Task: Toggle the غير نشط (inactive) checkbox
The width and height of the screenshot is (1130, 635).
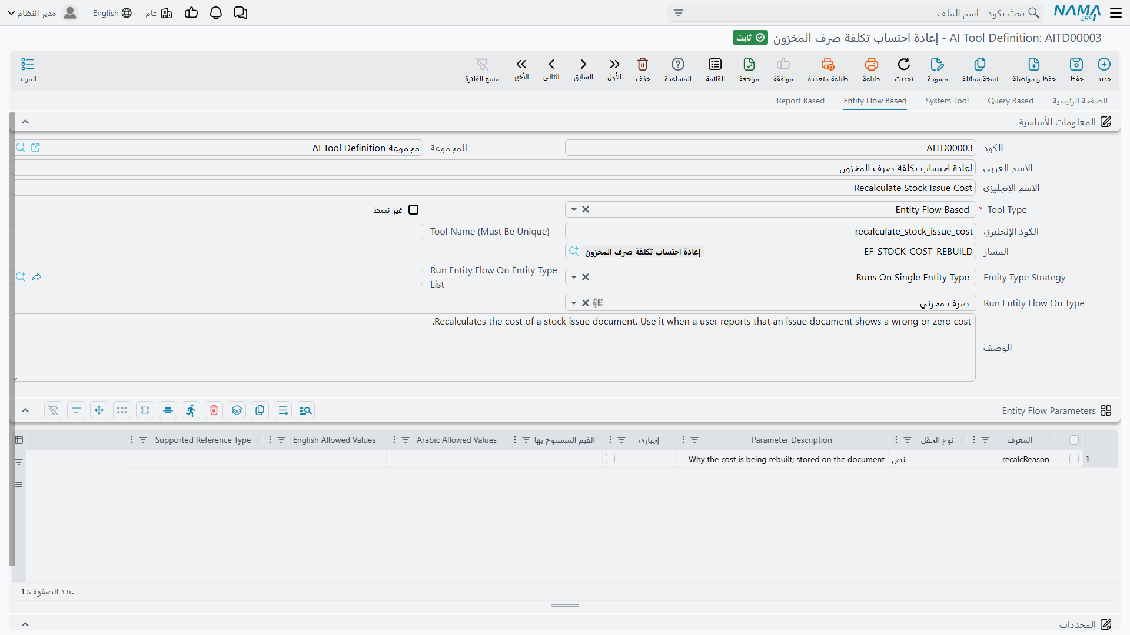Action: click(x=414, y=210)
